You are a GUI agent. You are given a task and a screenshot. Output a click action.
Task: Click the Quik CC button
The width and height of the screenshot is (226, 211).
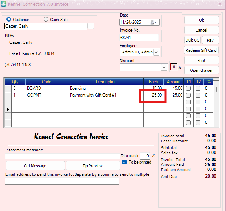pos(192,40)
